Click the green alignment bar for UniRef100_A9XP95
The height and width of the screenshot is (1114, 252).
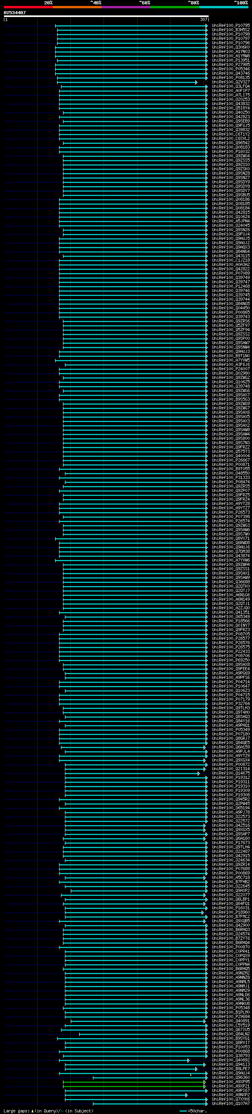[134, 1082]
